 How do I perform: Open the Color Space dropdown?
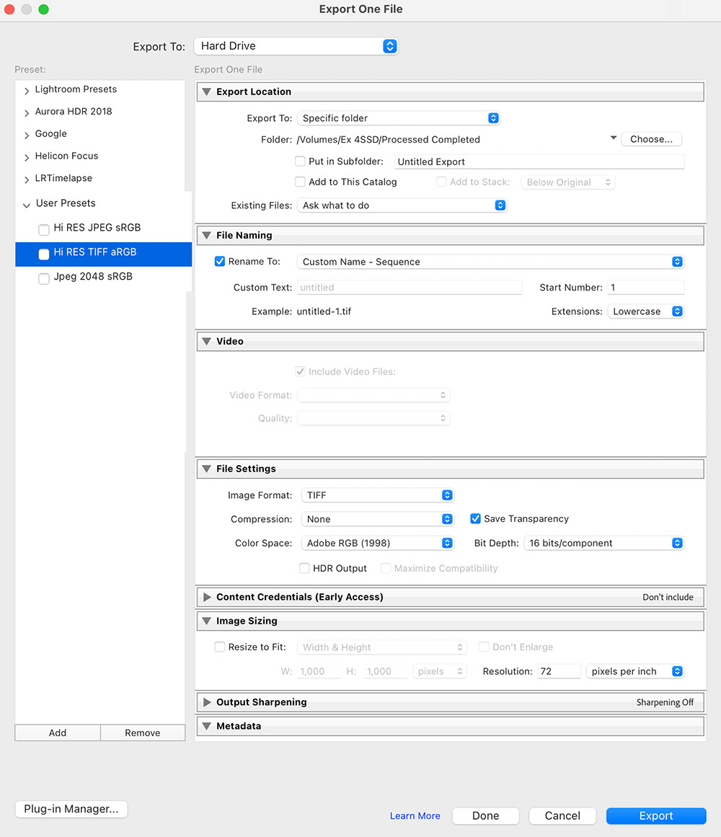(x=377, y=543)
